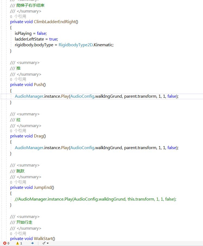This screenshot has height=246, width=203.
Task: Click AudioManager in the Push method
Action: tap(29, 96)
